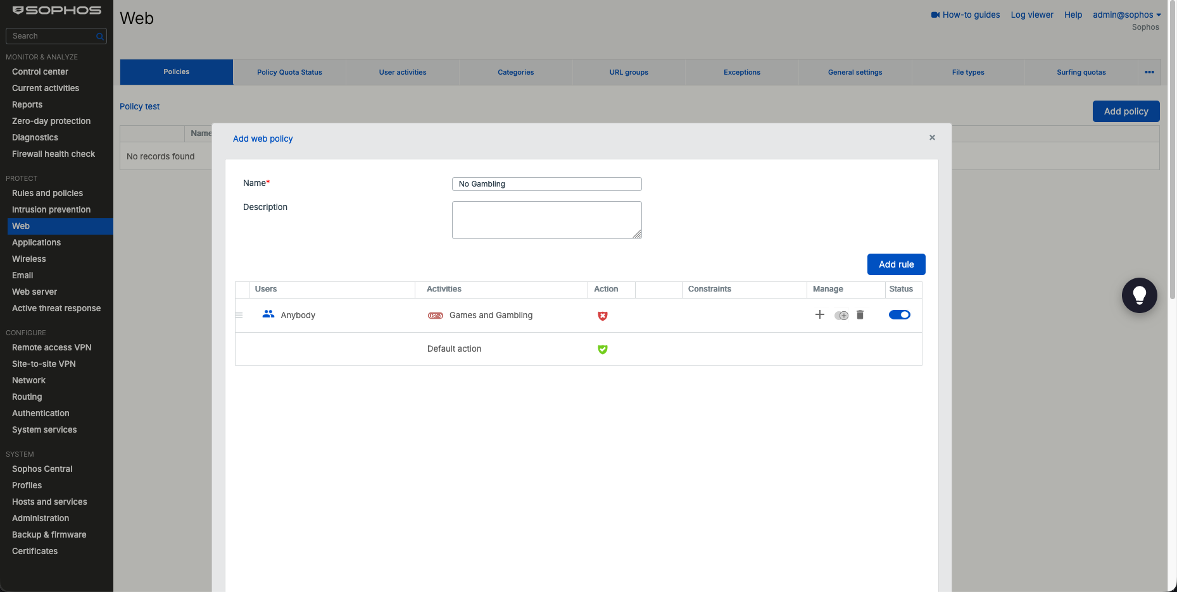Click the rule drag handle icon
This screenshot has width=1177, height=592.
(x=239, y=315)
